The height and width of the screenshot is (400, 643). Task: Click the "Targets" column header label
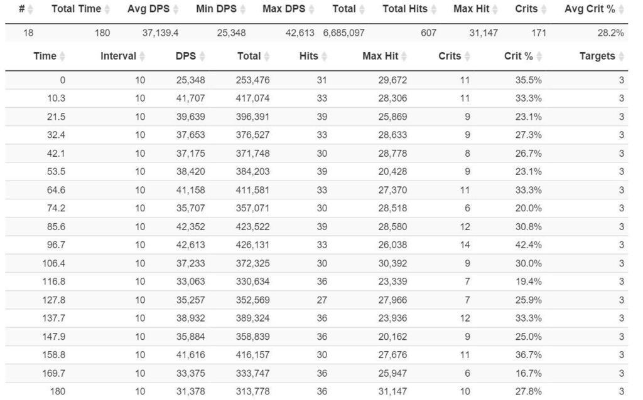click(x=597, y=56)
